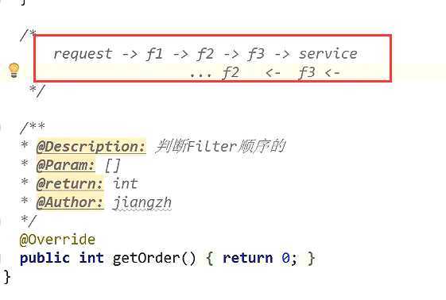Click the @Override annotation
446x300 pixels.
57,240
